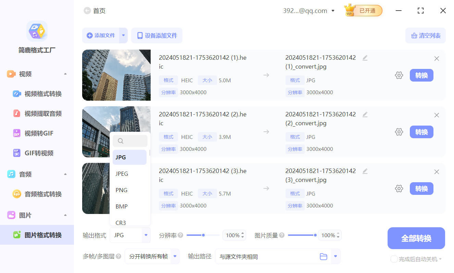Image resolution: width=454 pixels, height=273 pixels.
Task: Open conversion settings gear for first file
Action: pyautogui.click(x=399, y=75)
